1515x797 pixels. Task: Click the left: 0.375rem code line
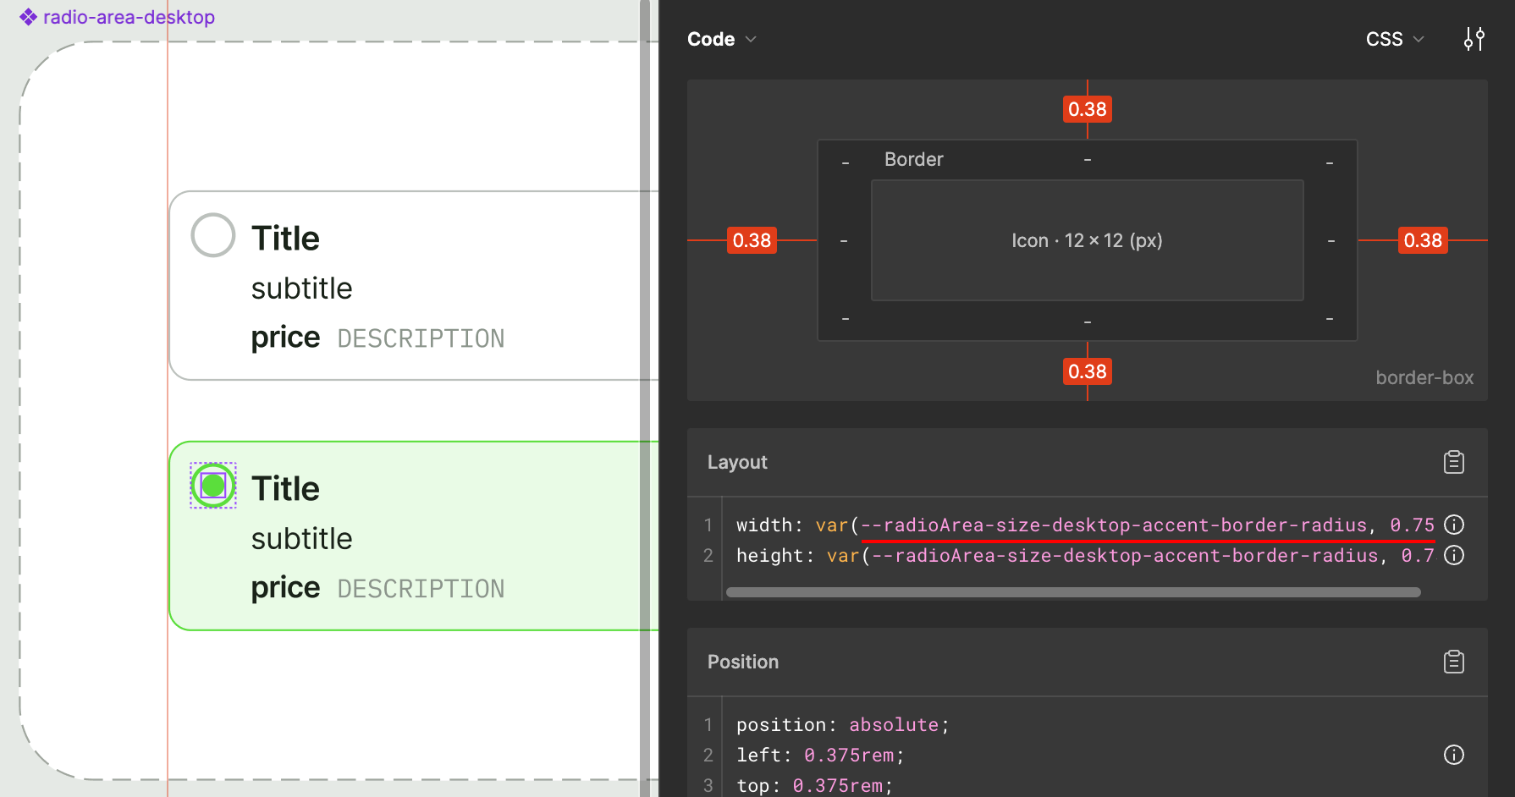click(820, 755)
